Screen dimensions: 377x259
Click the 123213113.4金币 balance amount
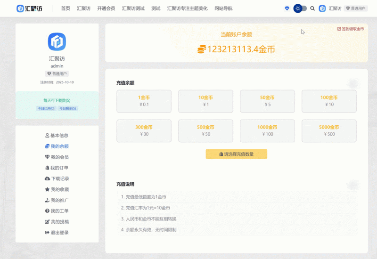pyautogui.click(x=241, y=49)
